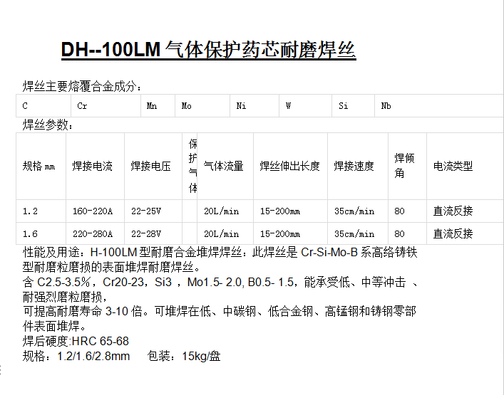Click the line 焊后硬度:HRC 65-68
This screenshot has width=504, height=395.
76,341
